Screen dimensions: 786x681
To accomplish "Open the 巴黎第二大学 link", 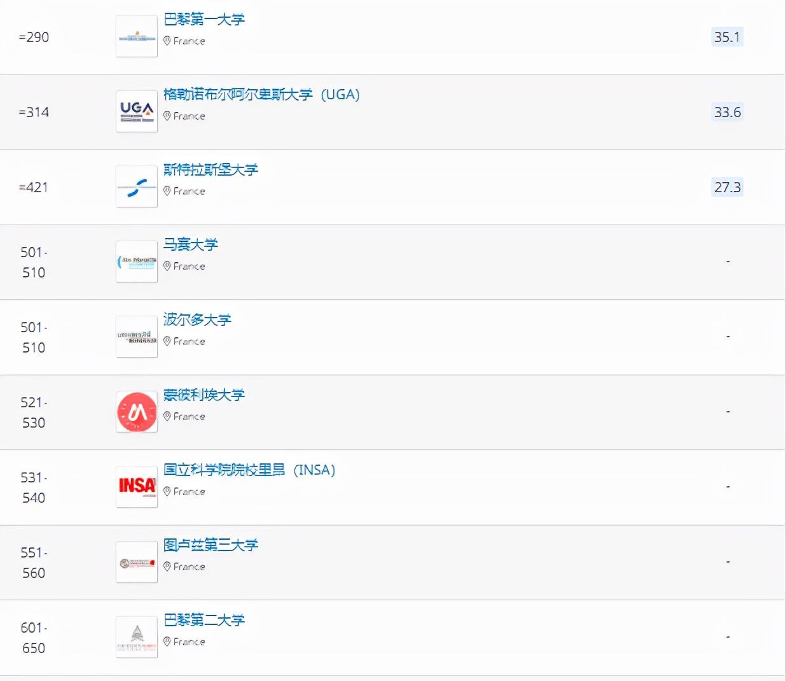I will pos(204,620).
